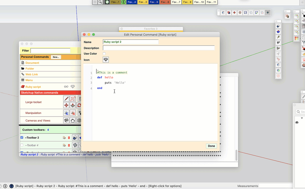Click in the empty Description field
Viewport: 305px width, 189px height.
(x=158, y=48)
